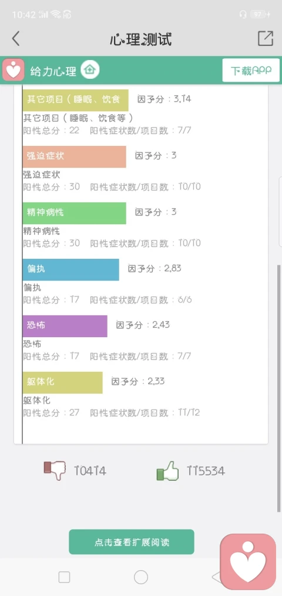
Task: Select the 精神病性 green bar
Action: (x=74, y=213)
